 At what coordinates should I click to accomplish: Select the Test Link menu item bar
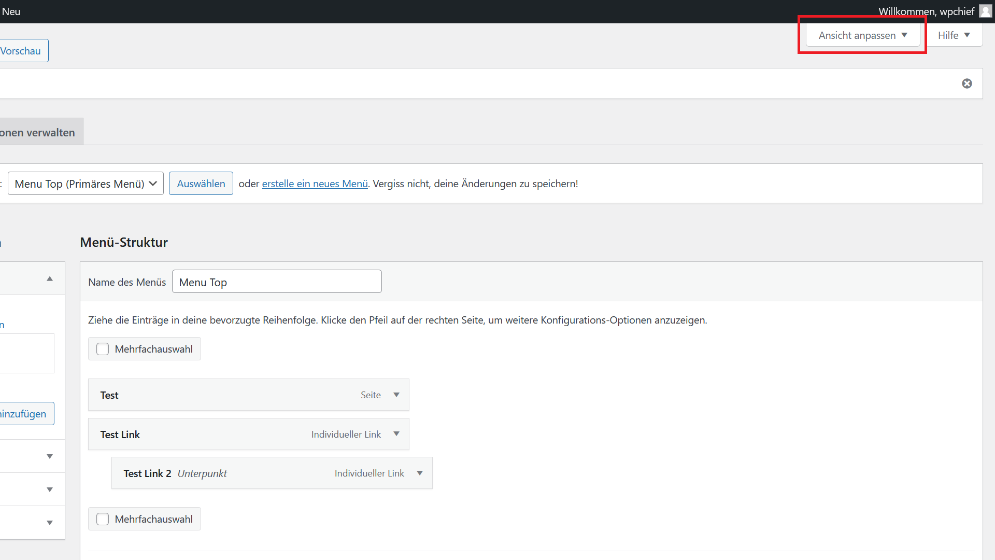coord(249,434)
